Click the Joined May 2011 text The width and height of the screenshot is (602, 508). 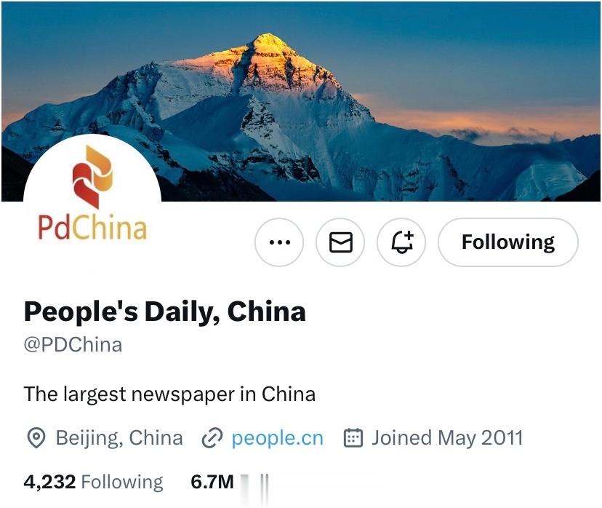pyautogui.click(x=447, y=438)
